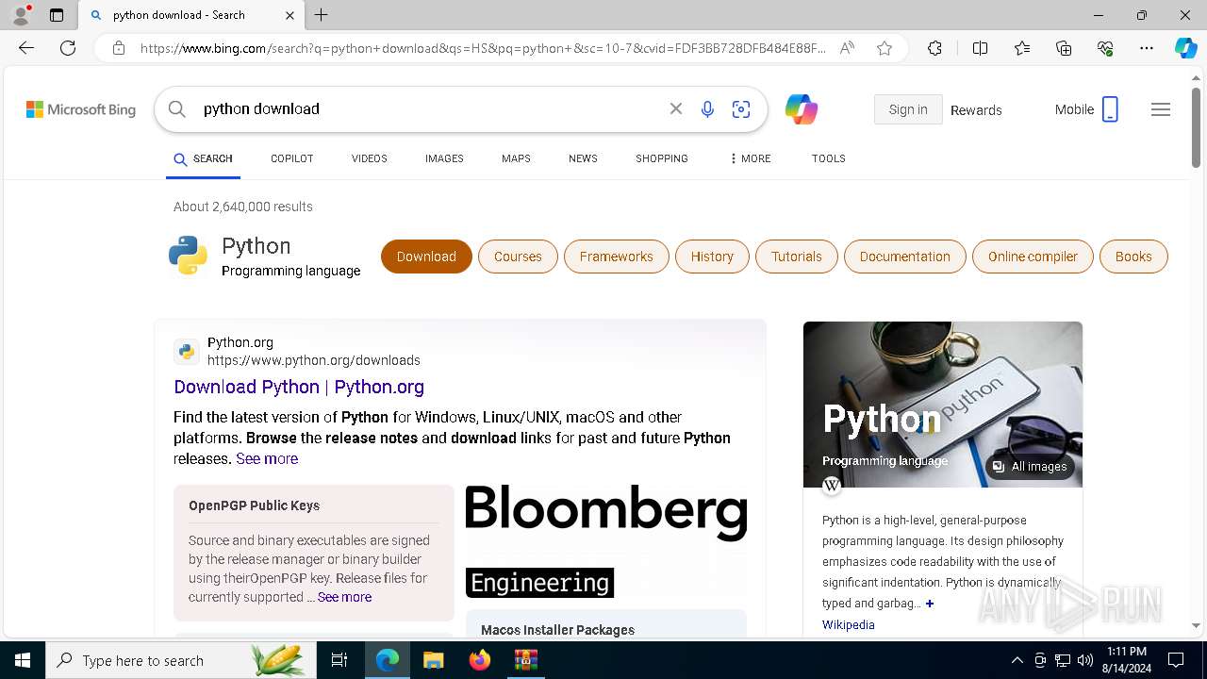Switch to the IMAGES tab
This screenshot has height=679, width=1207.
tap(444, 158)
